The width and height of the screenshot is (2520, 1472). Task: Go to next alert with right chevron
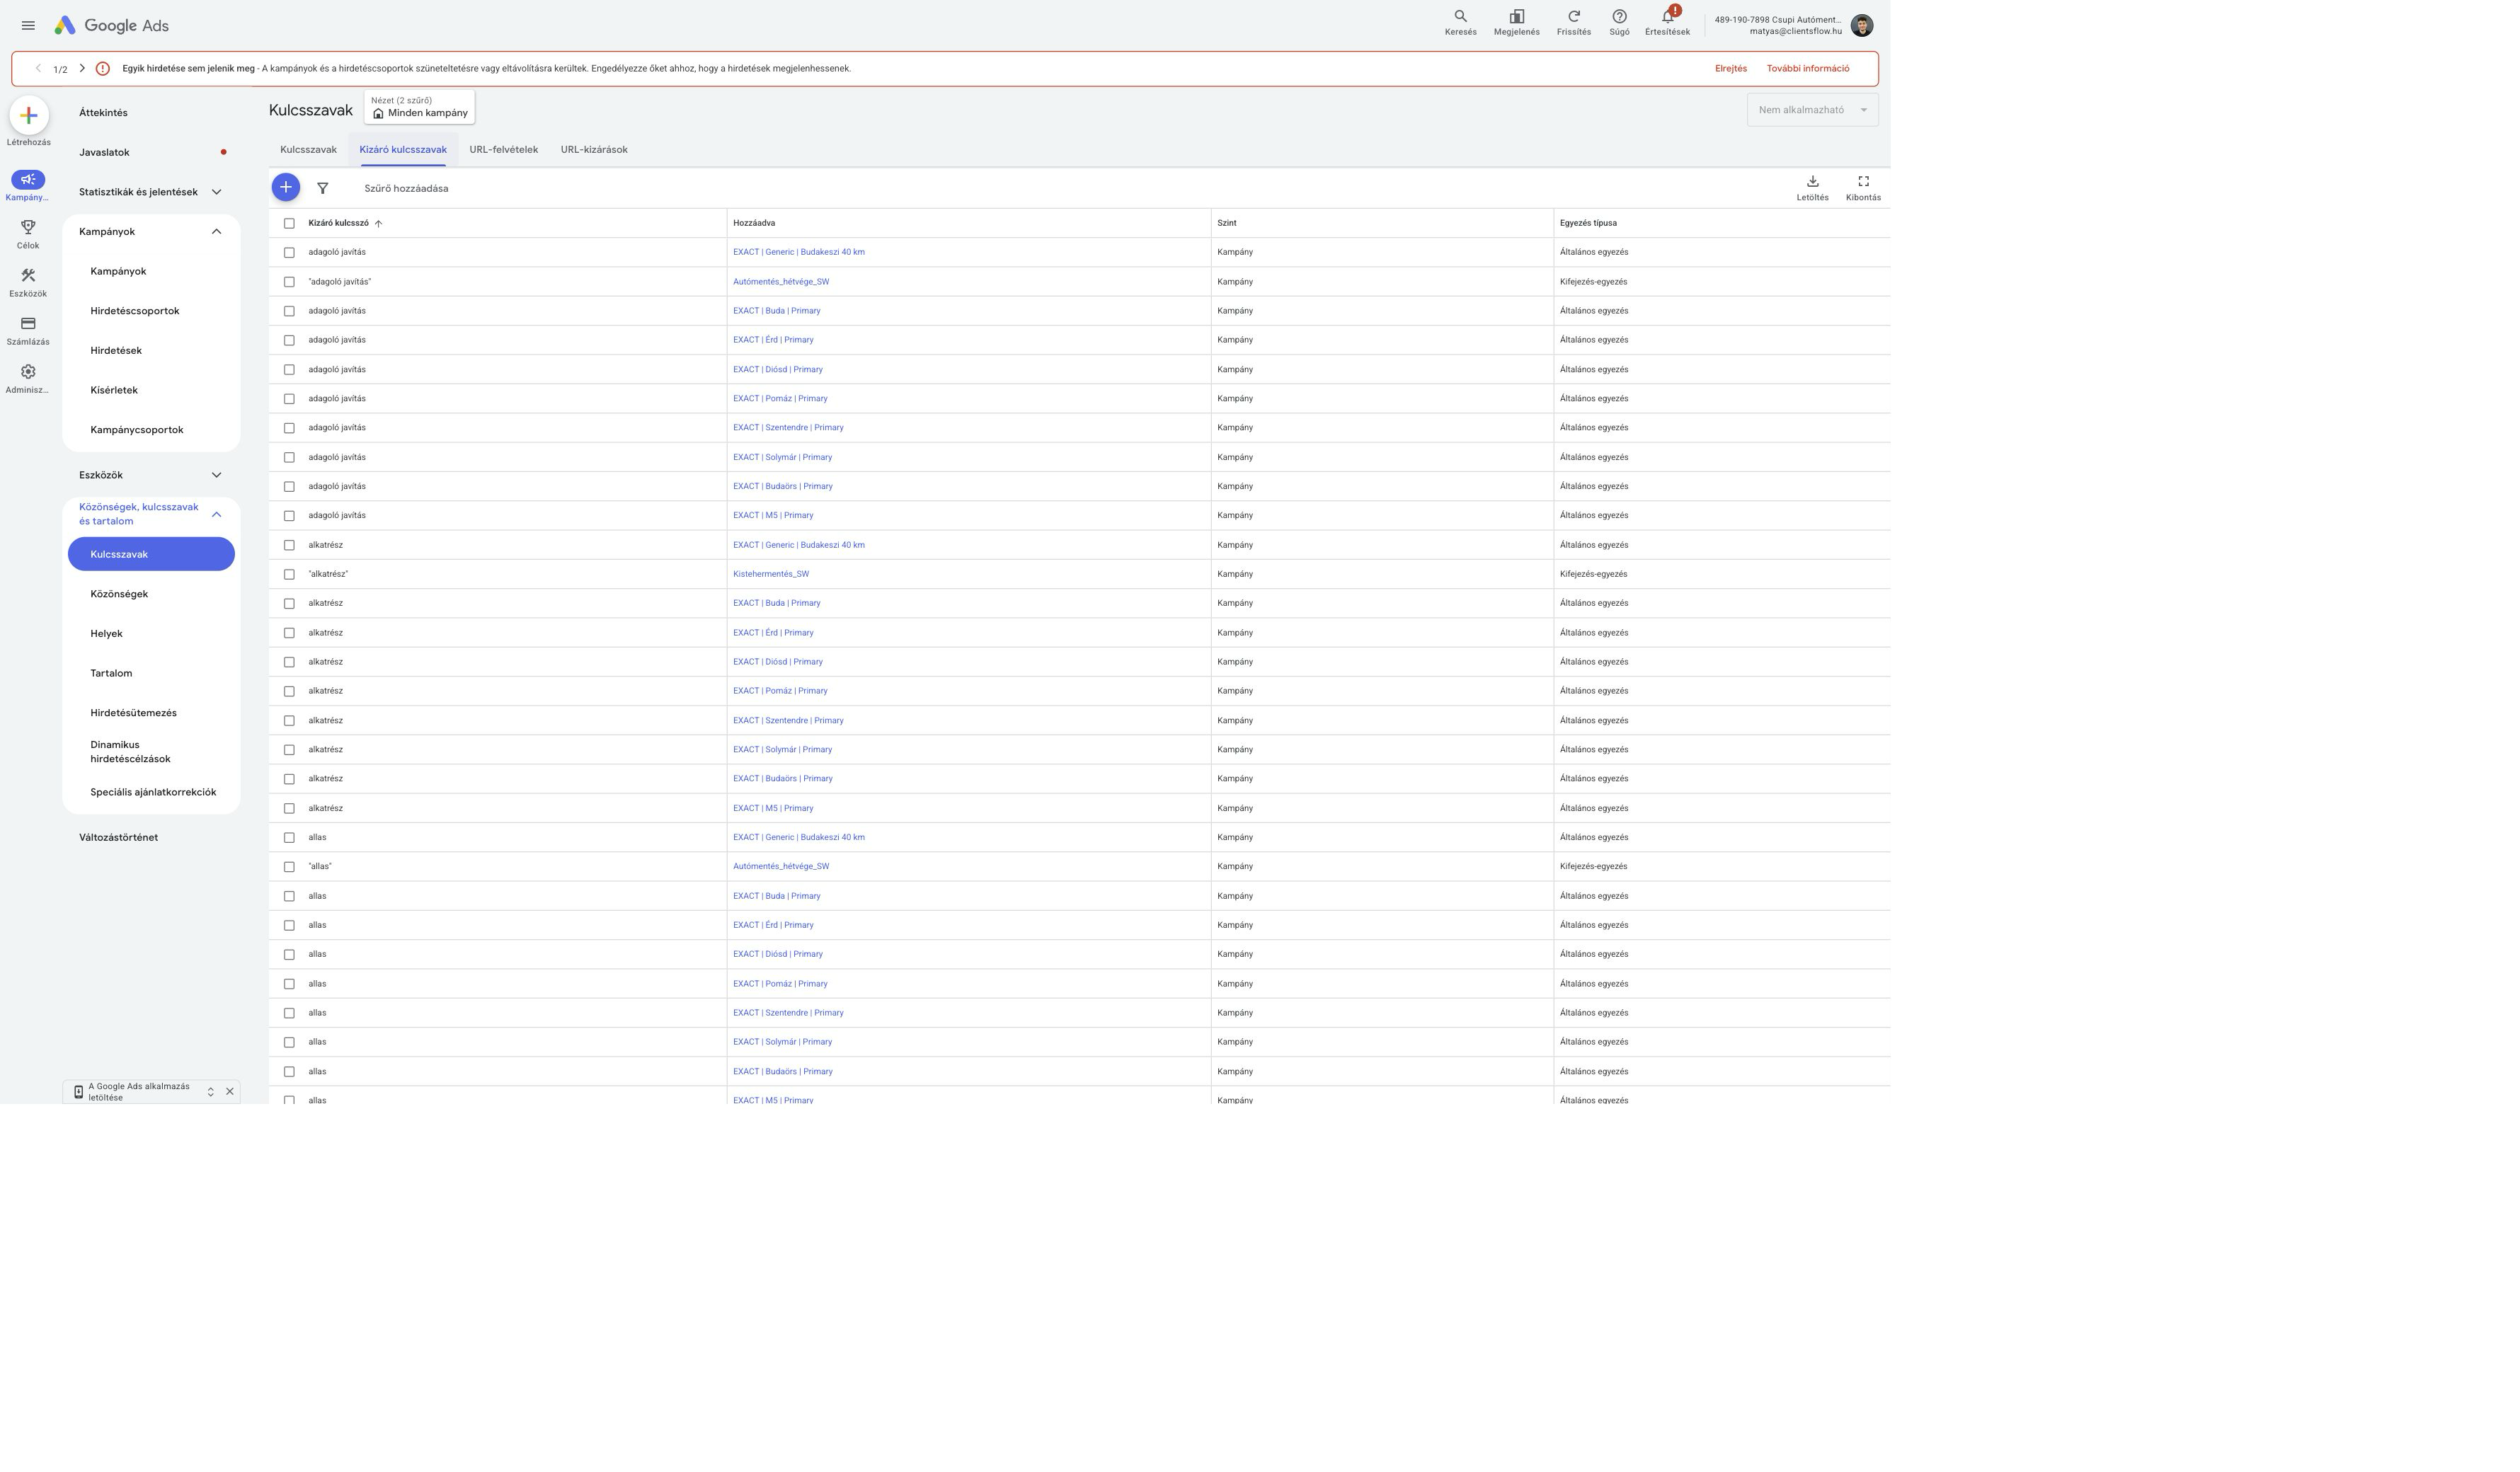[x=82, y=68]
